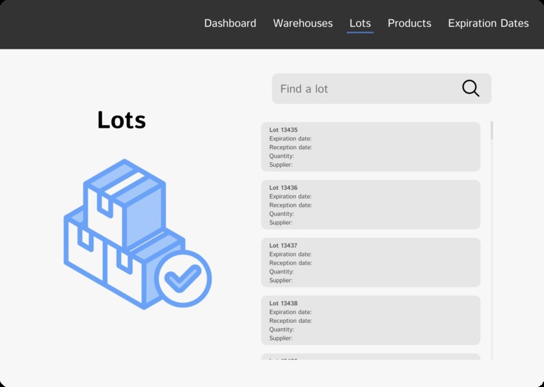This screenshot has width=544, height=387.
Task: Click Quantity in Lot 13436
Action: (281, 214)
